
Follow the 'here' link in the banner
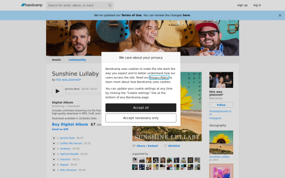coord(186,15)
